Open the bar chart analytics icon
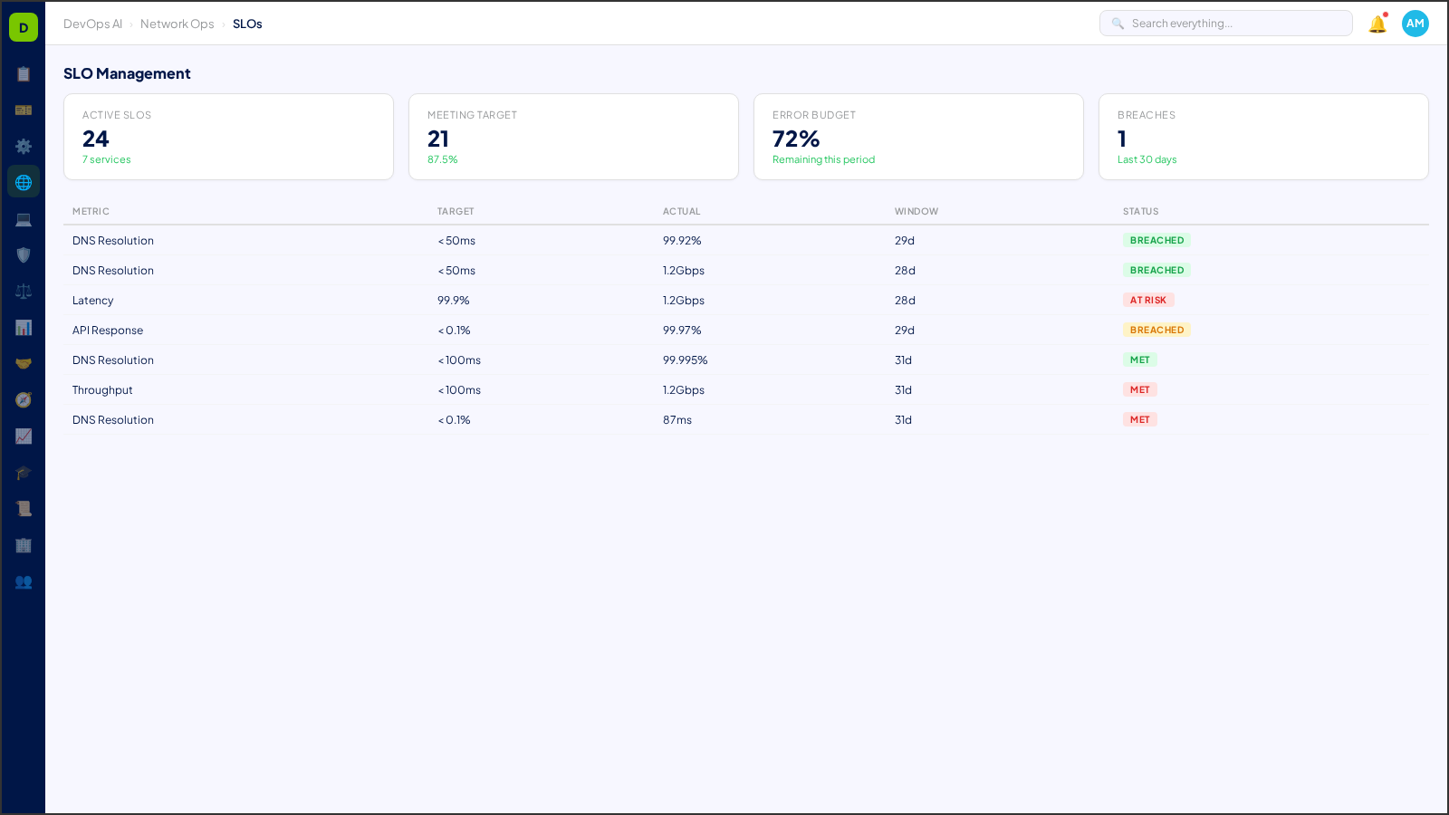 (24, 327)
